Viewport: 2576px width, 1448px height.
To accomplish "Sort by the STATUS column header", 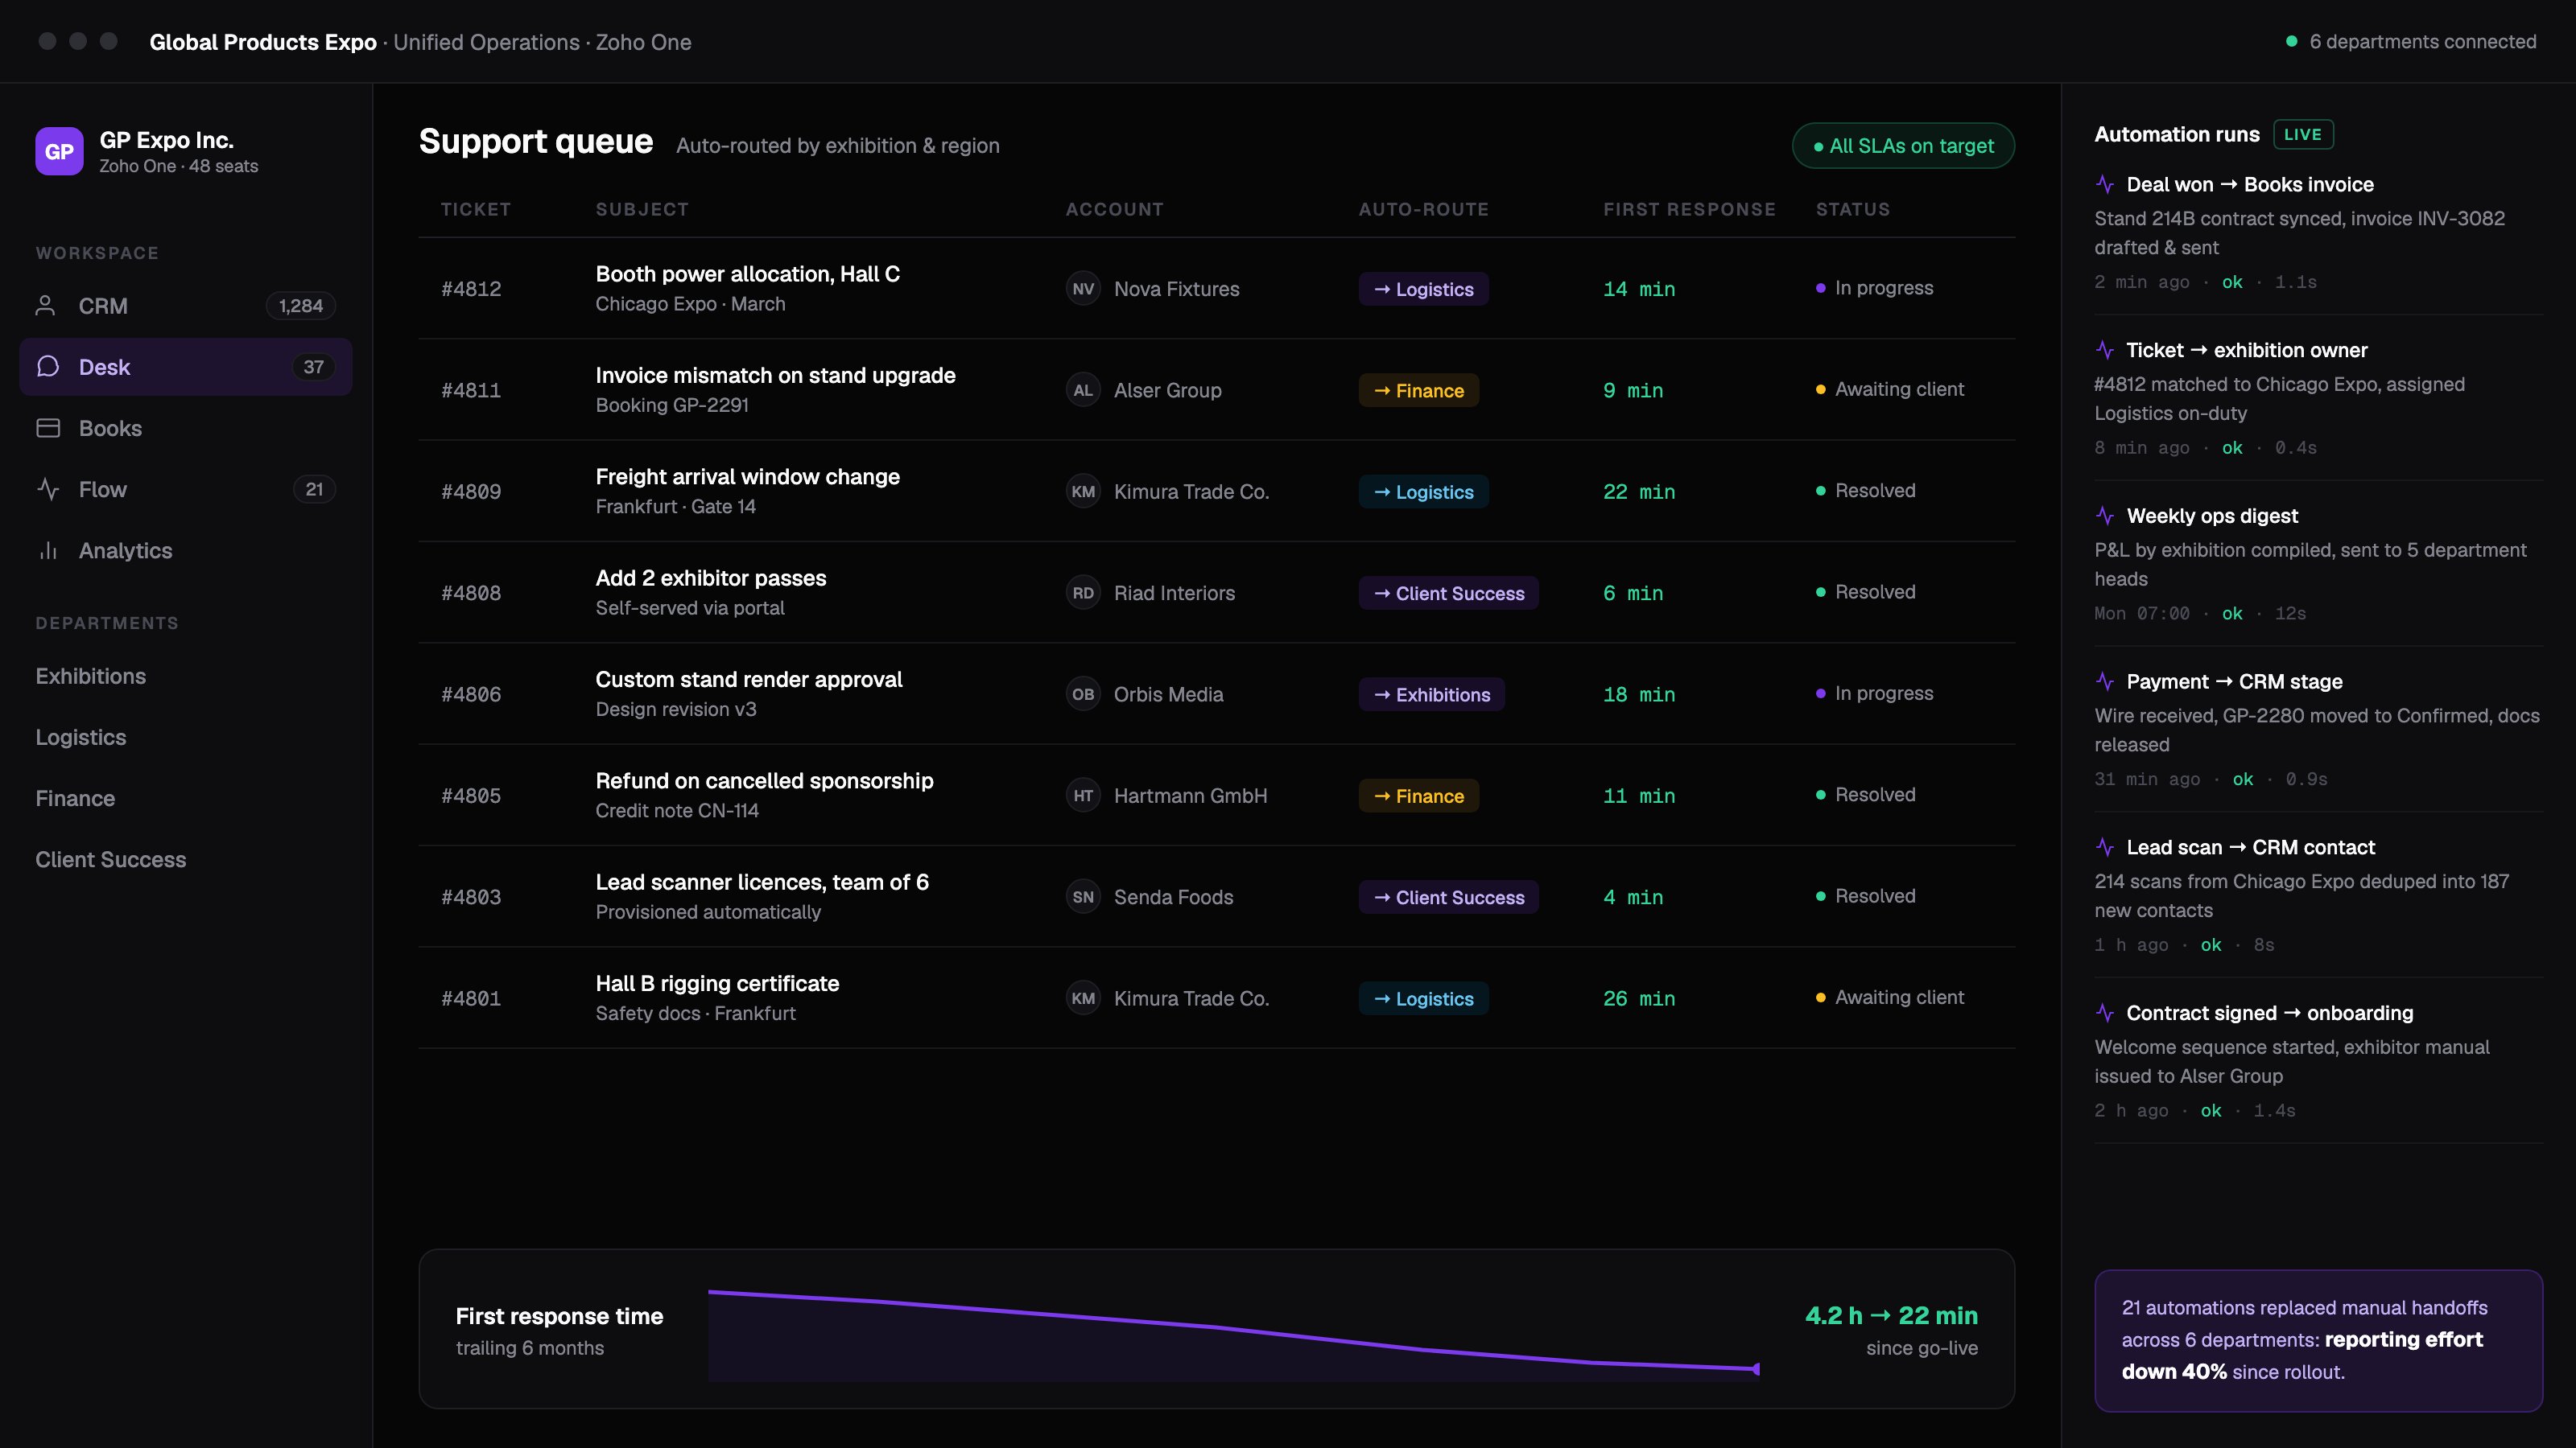I will [x=1853, y=209].
